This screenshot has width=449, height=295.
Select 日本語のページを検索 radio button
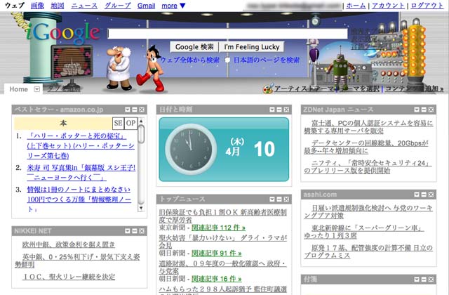click(x=227, y=60)
